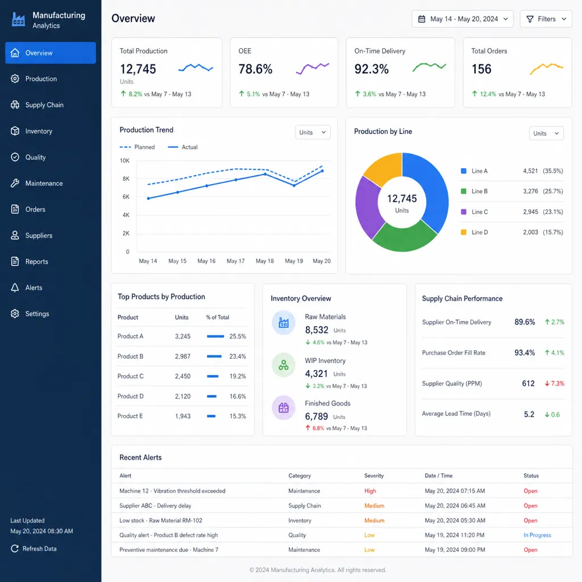This screenshot has width=582, height=582.
Task: Click the Supplier Quality red down arrow
Action: point(547,384)
